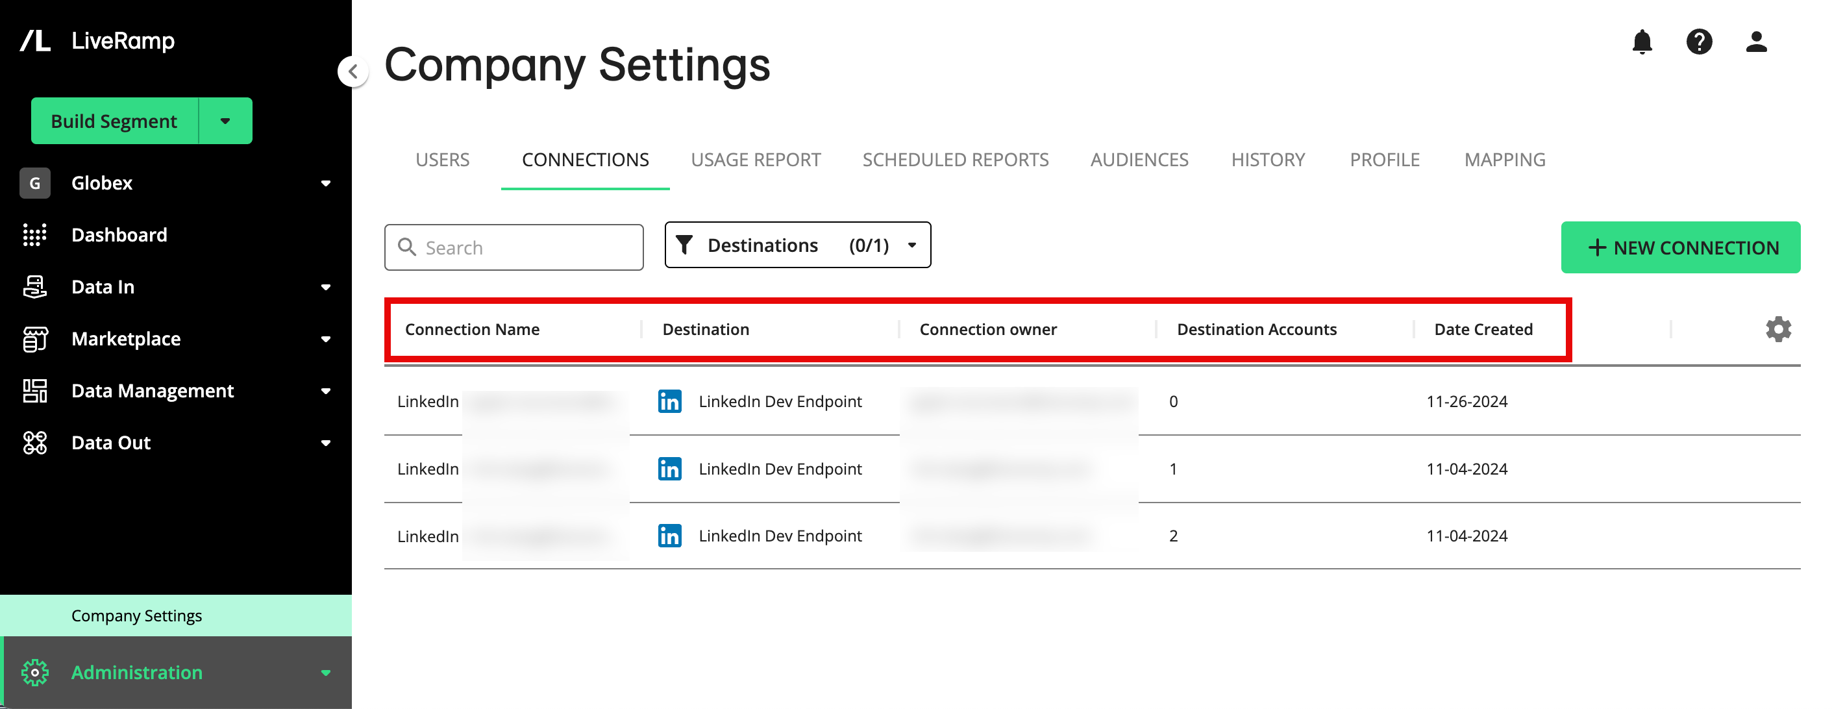The image size is (1832, 709).
Task: Click the Data Management icon
Action: (x=35, y=390)
